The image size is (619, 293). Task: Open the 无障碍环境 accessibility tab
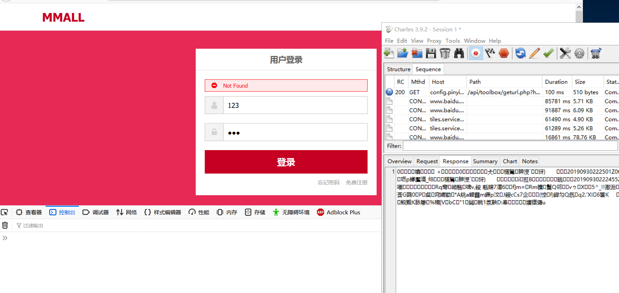(291, 213)
